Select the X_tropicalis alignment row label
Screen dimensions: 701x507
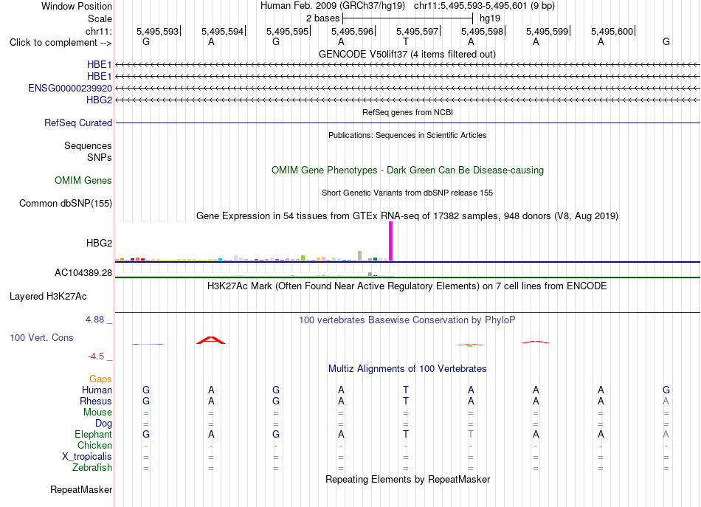click(x=87, y=456)
